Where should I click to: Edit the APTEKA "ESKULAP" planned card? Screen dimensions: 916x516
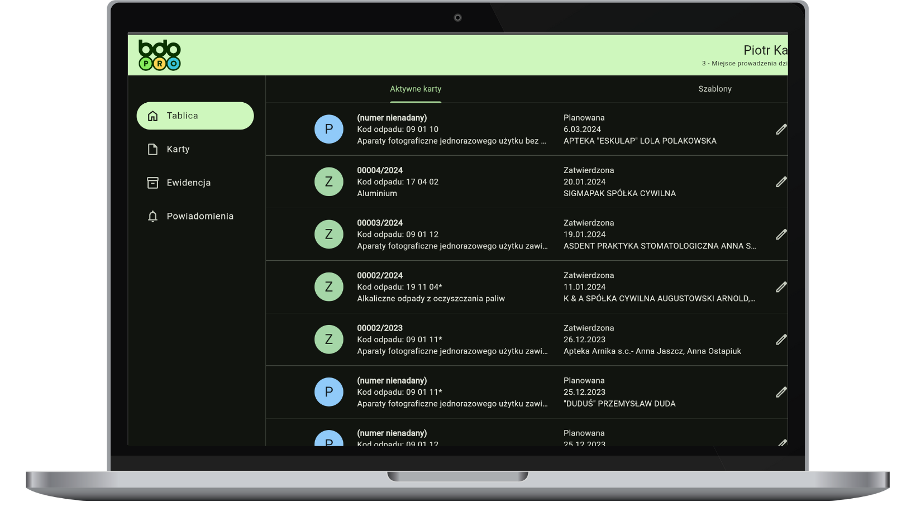[781, 130]
